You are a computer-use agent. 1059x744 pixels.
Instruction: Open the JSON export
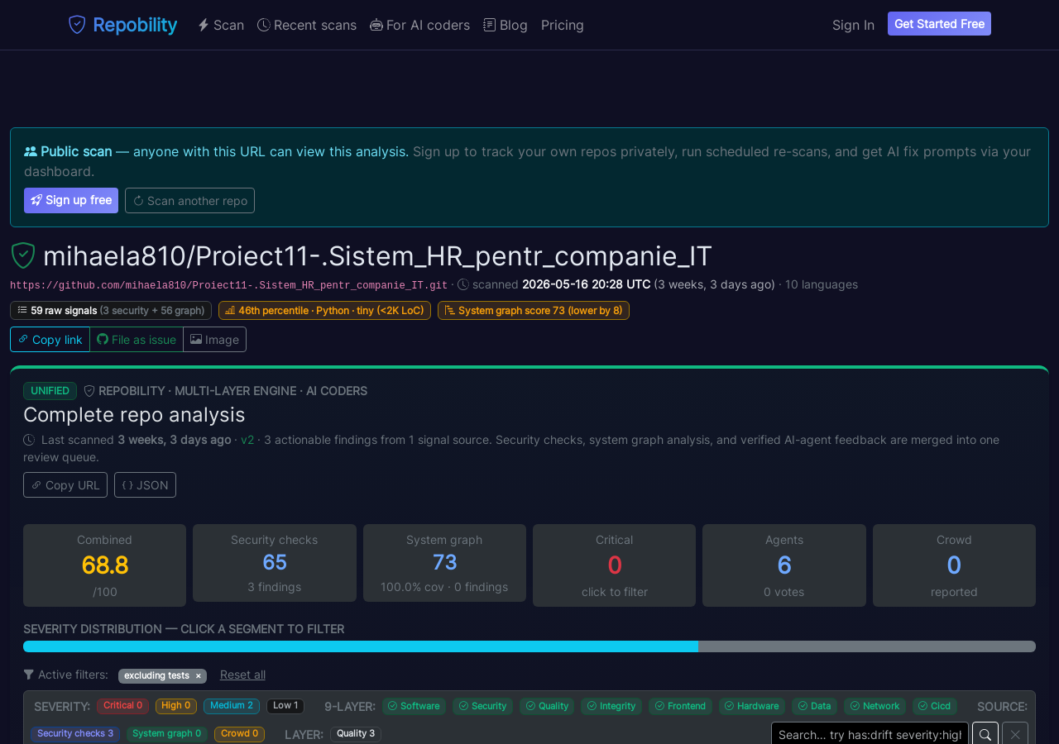click(145, 484)
